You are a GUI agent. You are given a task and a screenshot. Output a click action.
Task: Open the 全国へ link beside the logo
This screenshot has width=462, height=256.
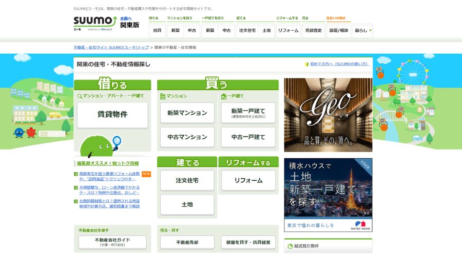pyautogui.click(x=126, y=18)
